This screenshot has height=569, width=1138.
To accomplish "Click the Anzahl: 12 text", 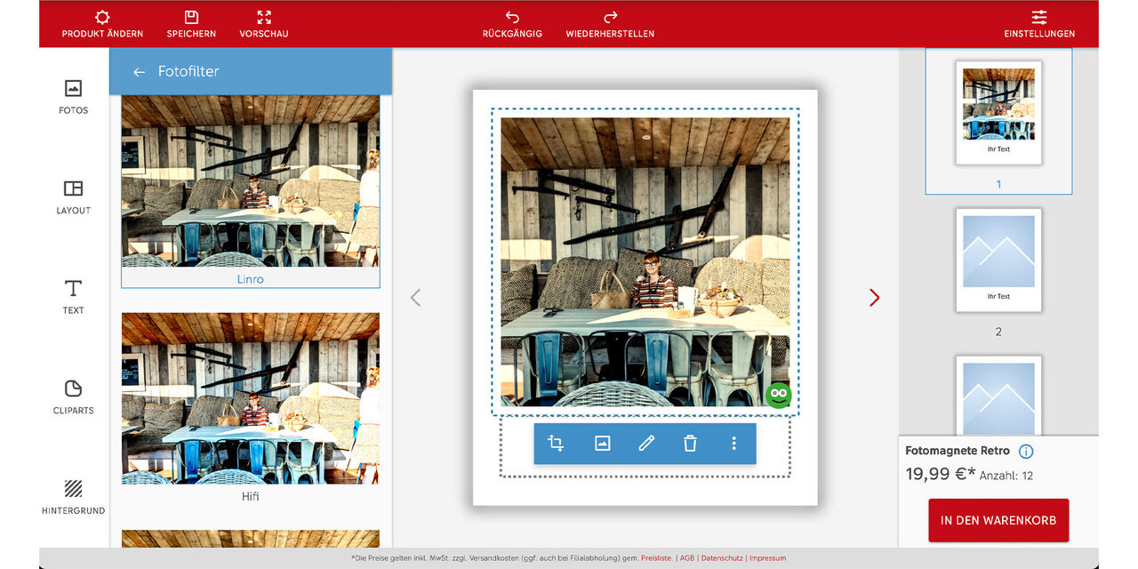I will 1006,477.
